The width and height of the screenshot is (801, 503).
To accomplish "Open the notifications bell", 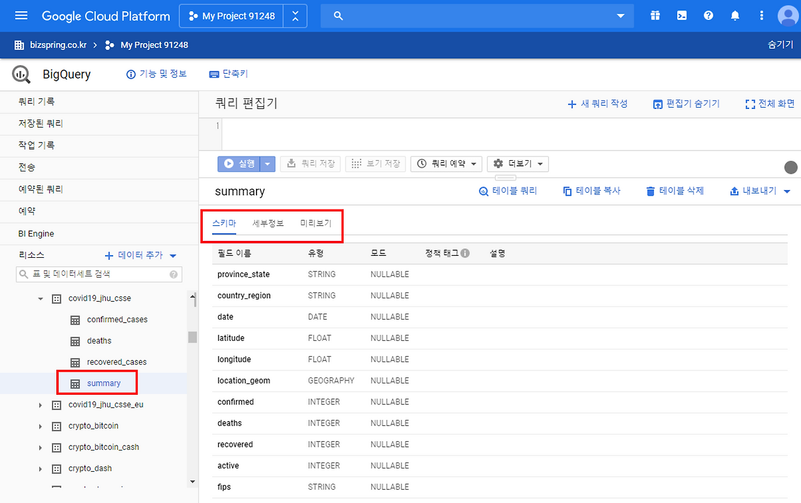I will click(x=735, y=16).
